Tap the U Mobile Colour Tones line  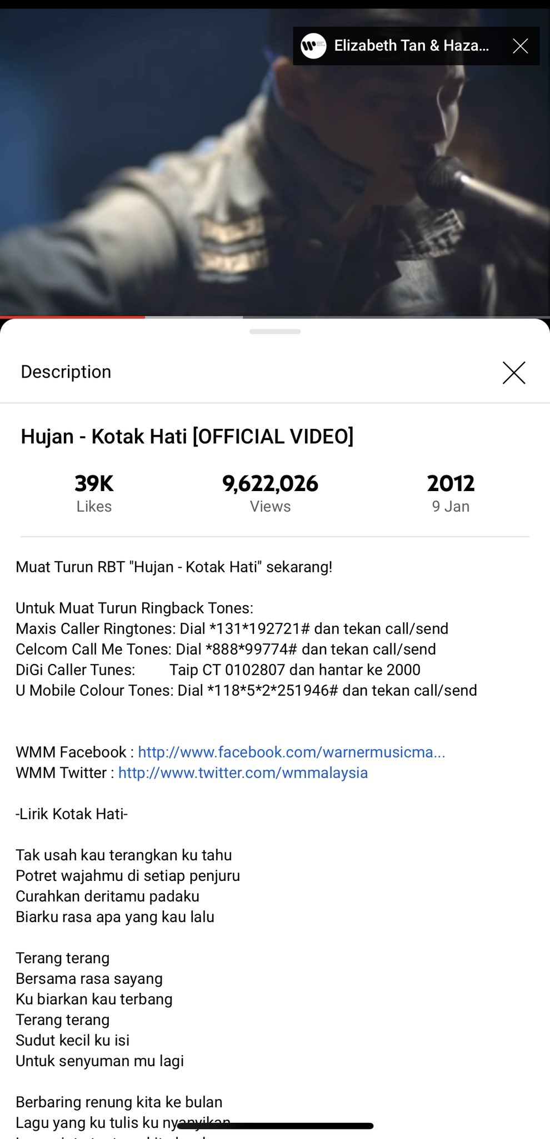pyautogui.click(x=247, y=690)
